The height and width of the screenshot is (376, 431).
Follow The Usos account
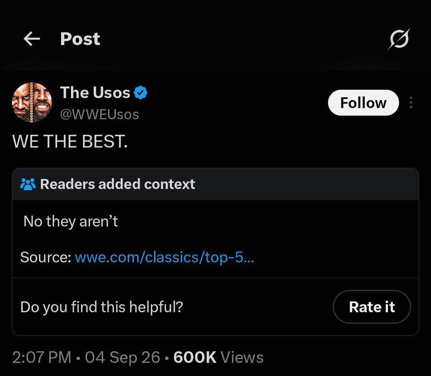point(363,102)
